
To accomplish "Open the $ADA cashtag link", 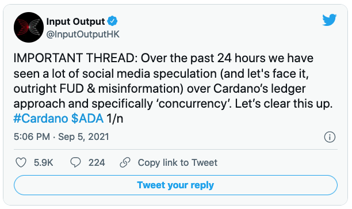I will tap(87, 119).
